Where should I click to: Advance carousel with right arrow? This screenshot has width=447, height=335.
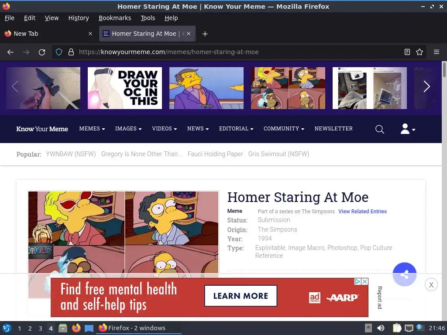click(426, 87)
